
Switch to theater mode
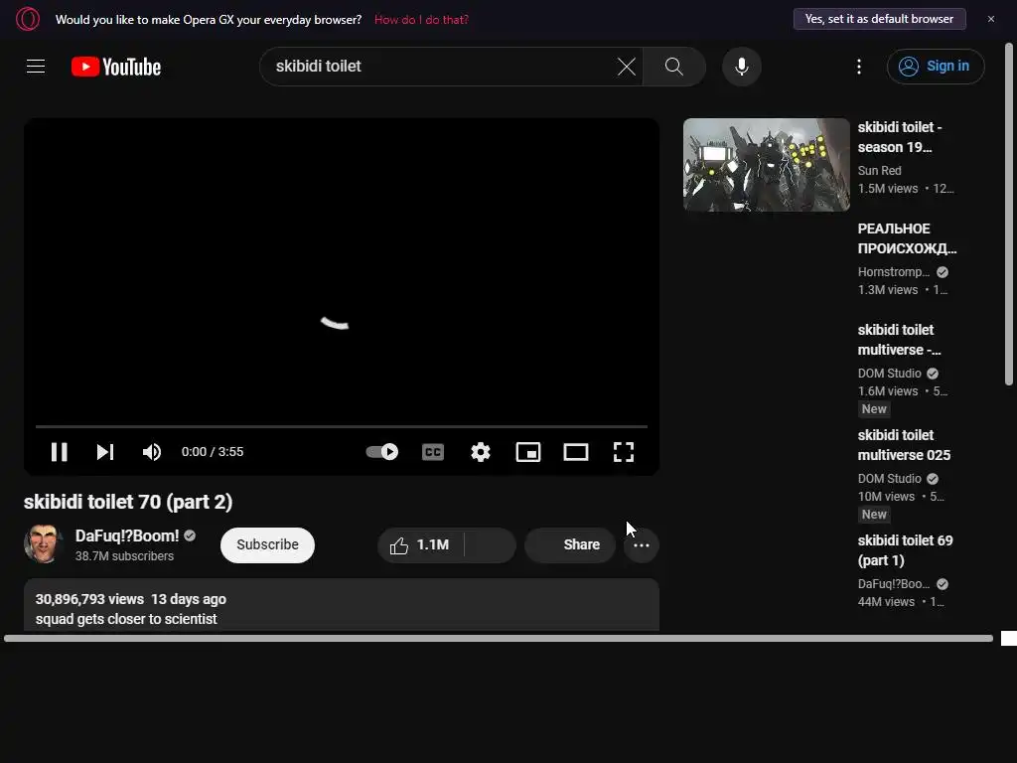(x=575, y=452)
